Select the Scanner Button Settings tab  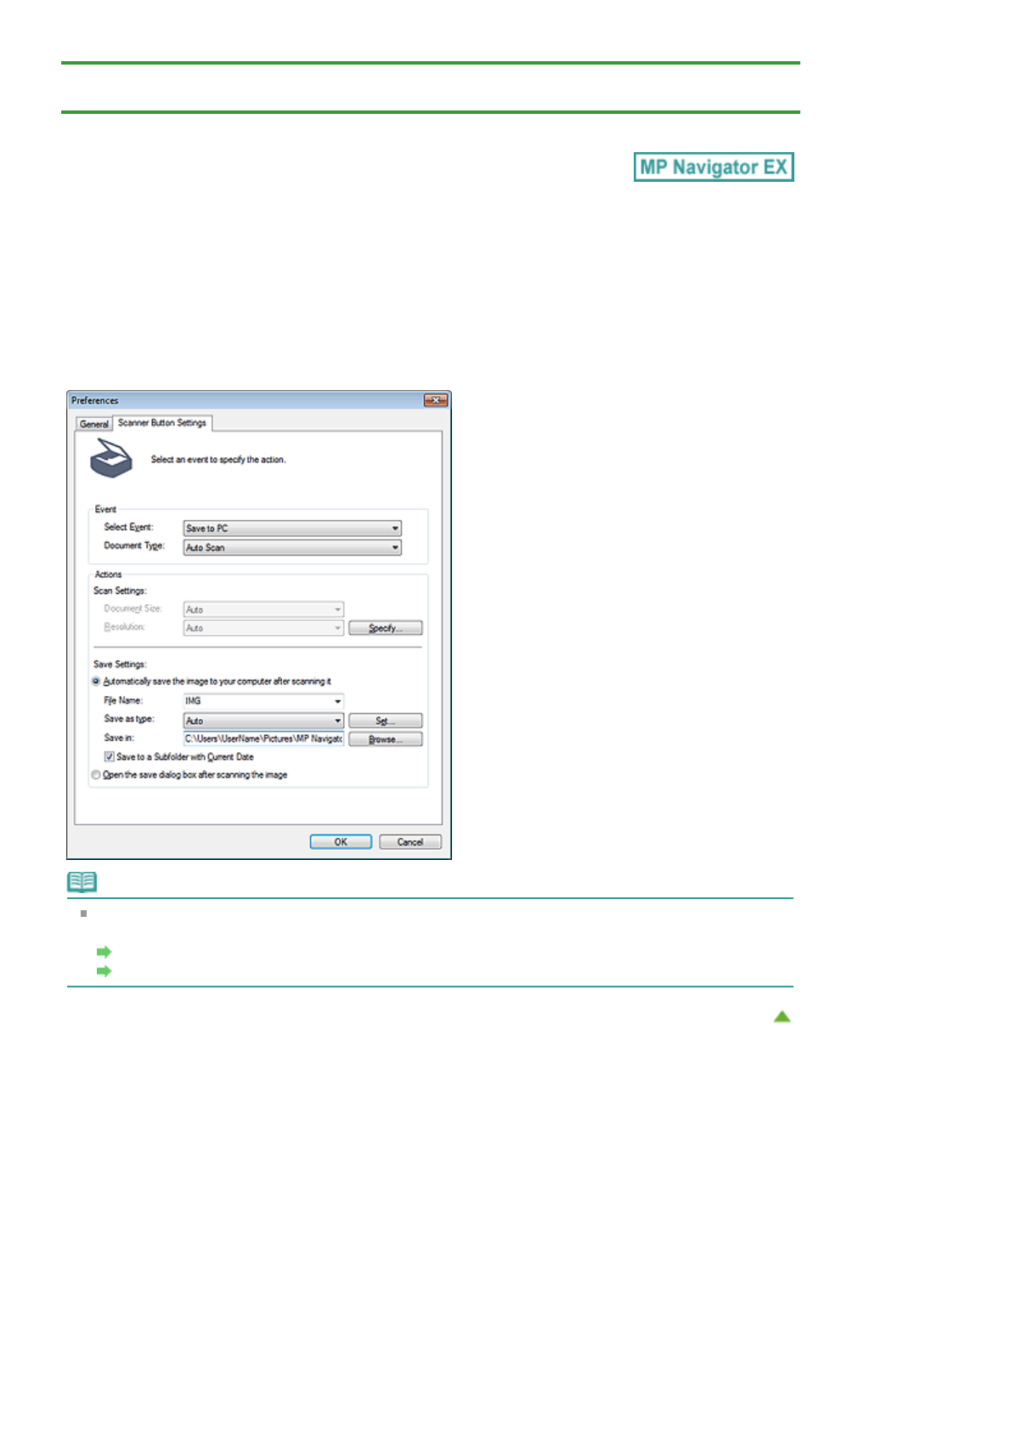click(x=162, y=423)
